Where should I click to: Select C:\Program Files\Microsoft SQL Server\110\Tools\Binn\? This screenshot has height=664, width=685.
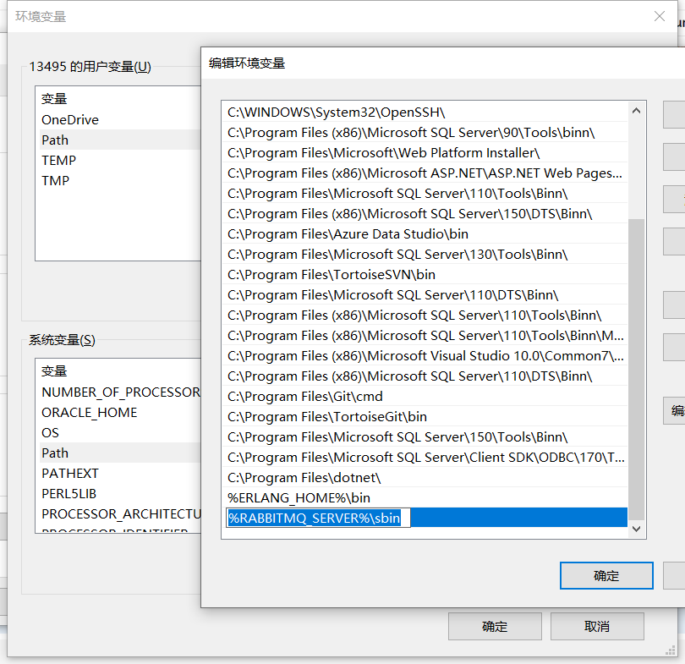coord(425,194)
